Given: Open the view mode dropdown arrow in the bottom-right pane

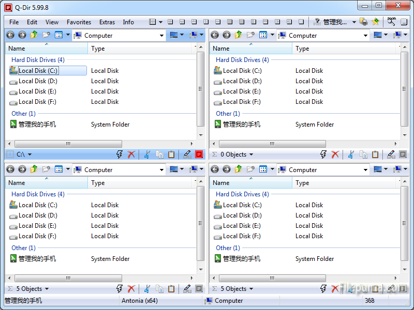Looking at the screenshot, I should coord(272,169).
